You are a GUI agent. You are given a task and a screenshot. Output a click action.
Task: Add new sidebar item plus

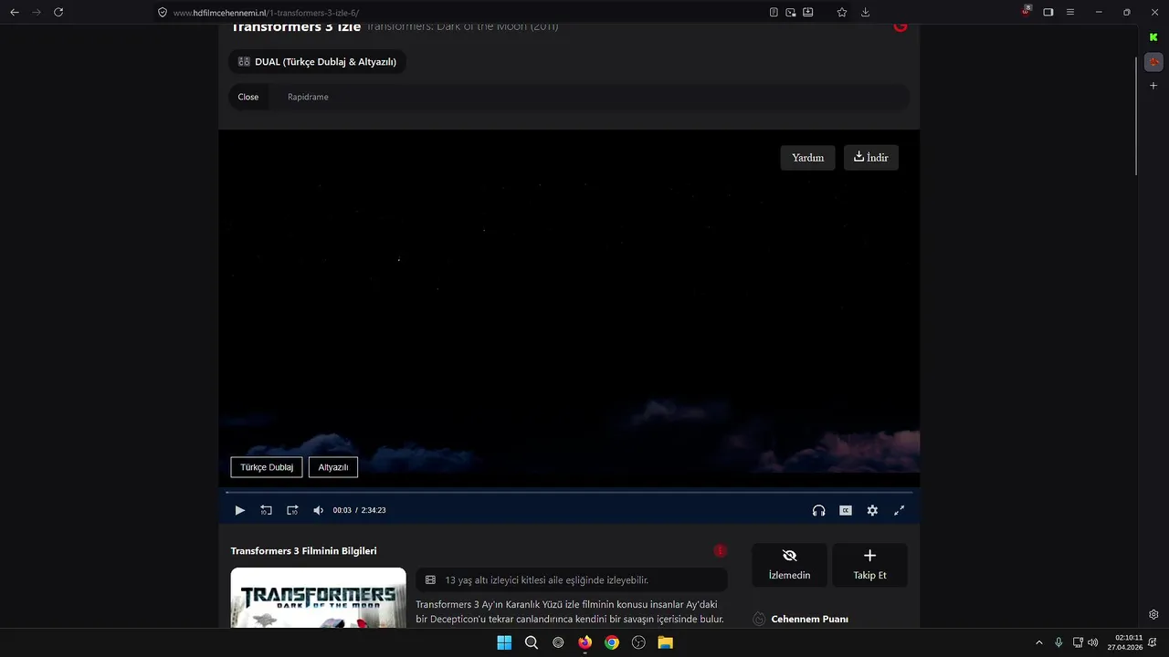coord(1153,86)
